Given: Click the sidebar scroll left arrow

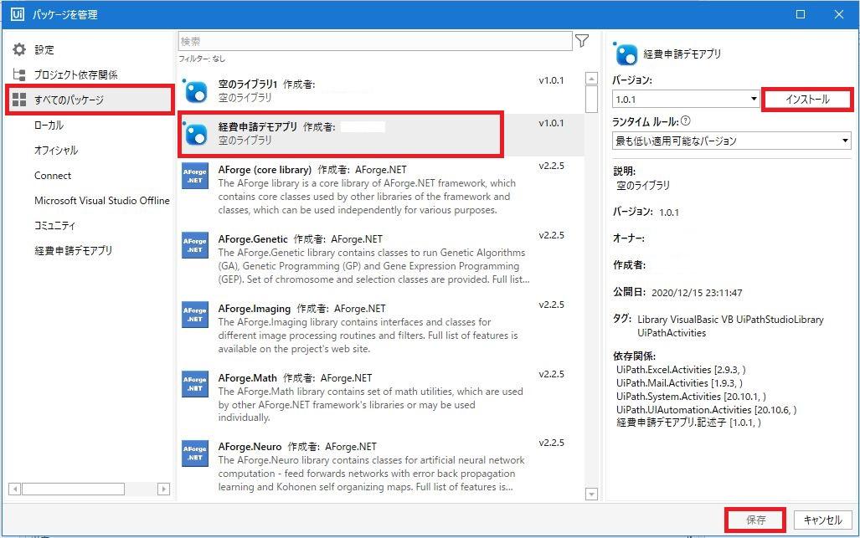Looking at the screenshot, I should (x=15, y=489).
